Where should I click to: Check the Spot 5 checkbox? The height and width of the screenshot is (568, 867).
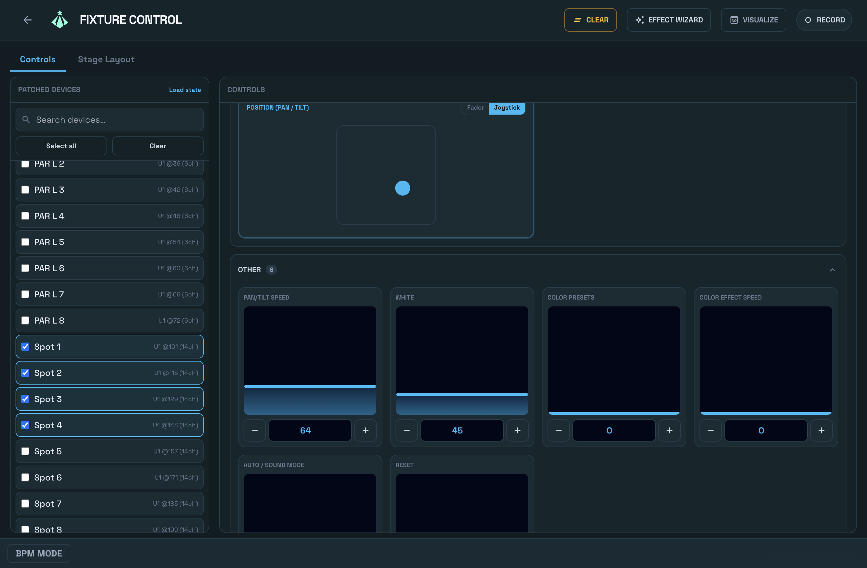point(25,451)
